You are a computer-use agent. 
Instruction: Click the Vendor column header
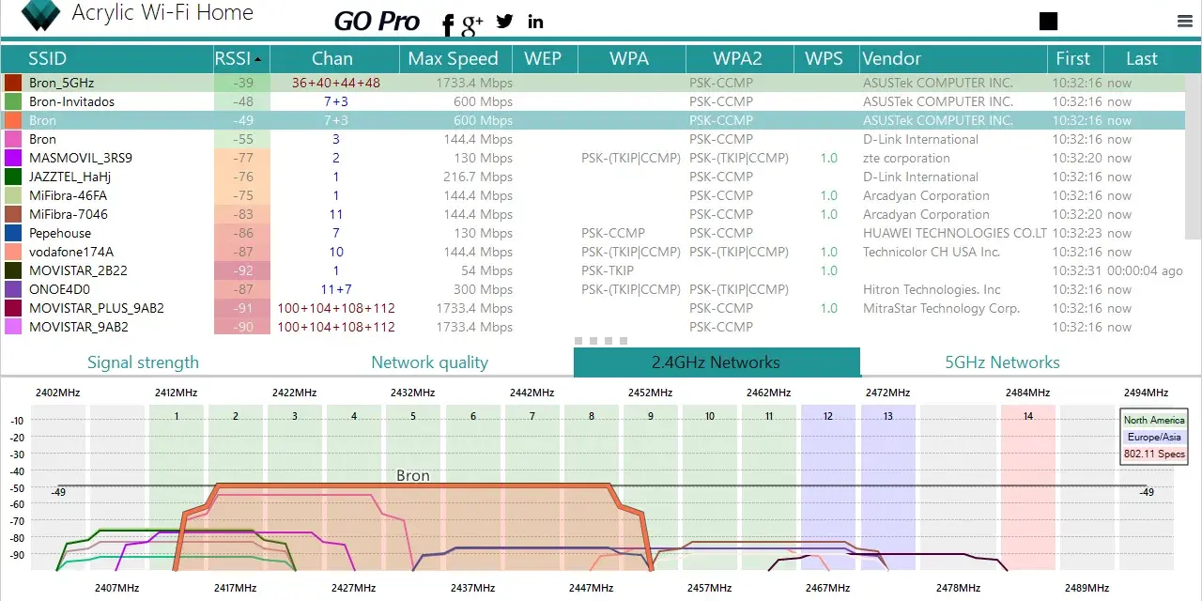952,58
